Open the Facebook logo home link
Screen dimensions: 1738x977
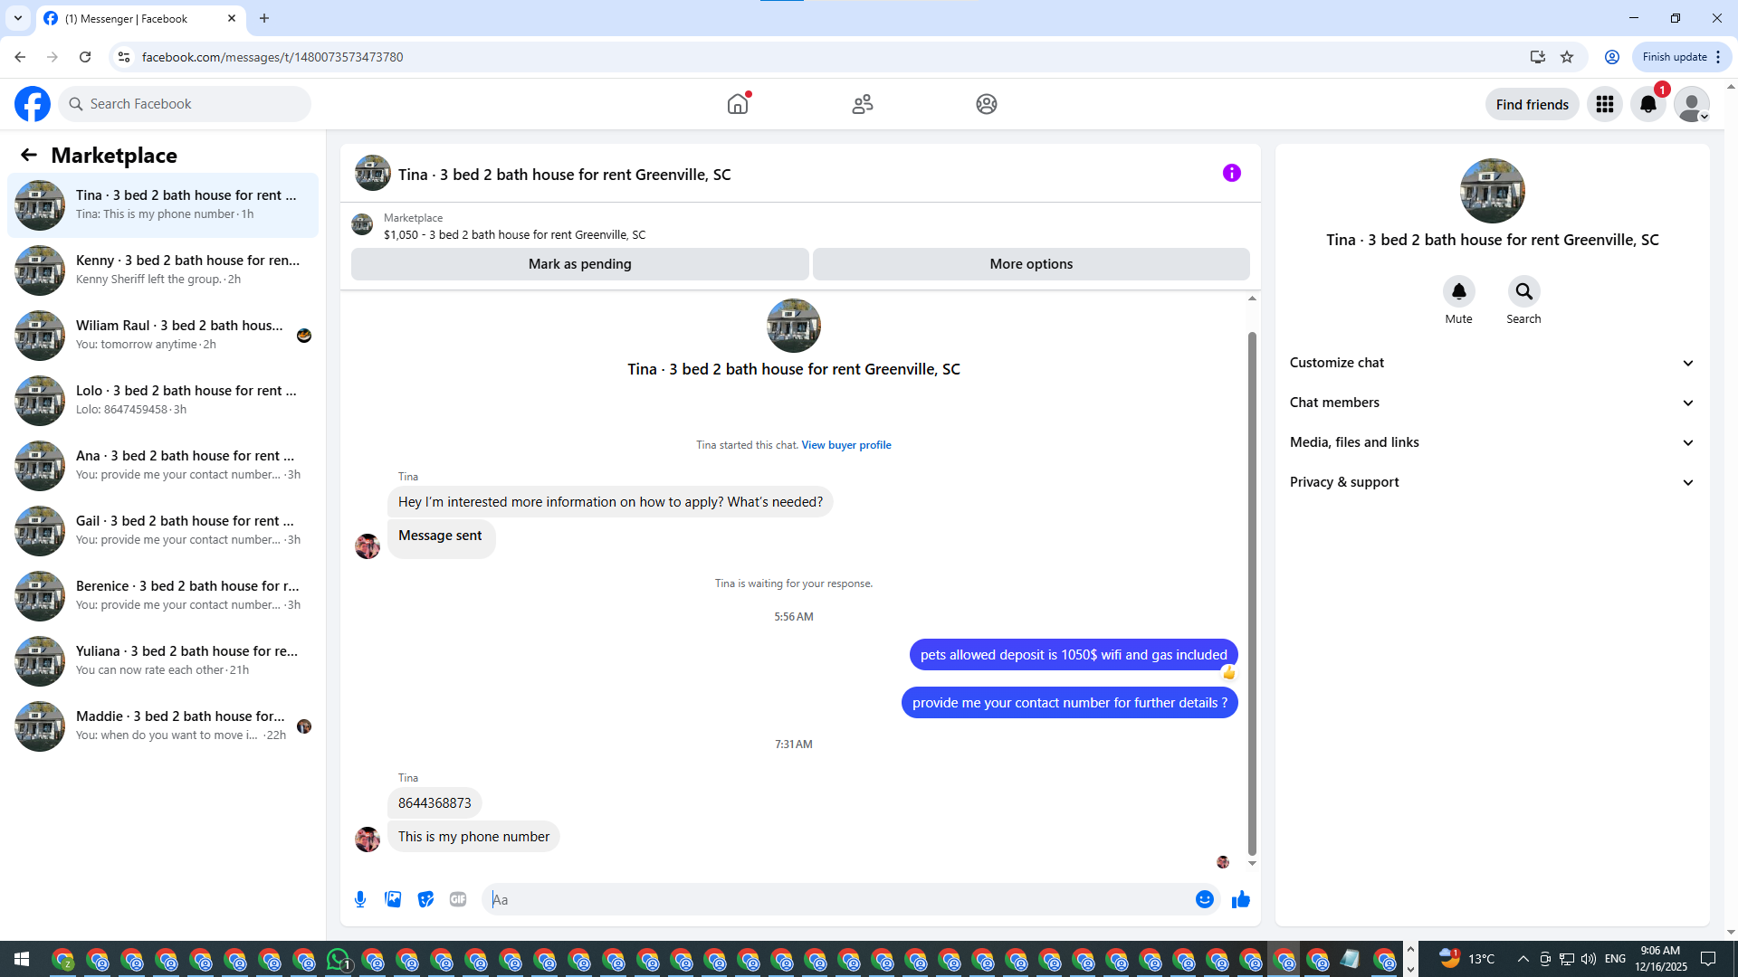coord(33,104)
